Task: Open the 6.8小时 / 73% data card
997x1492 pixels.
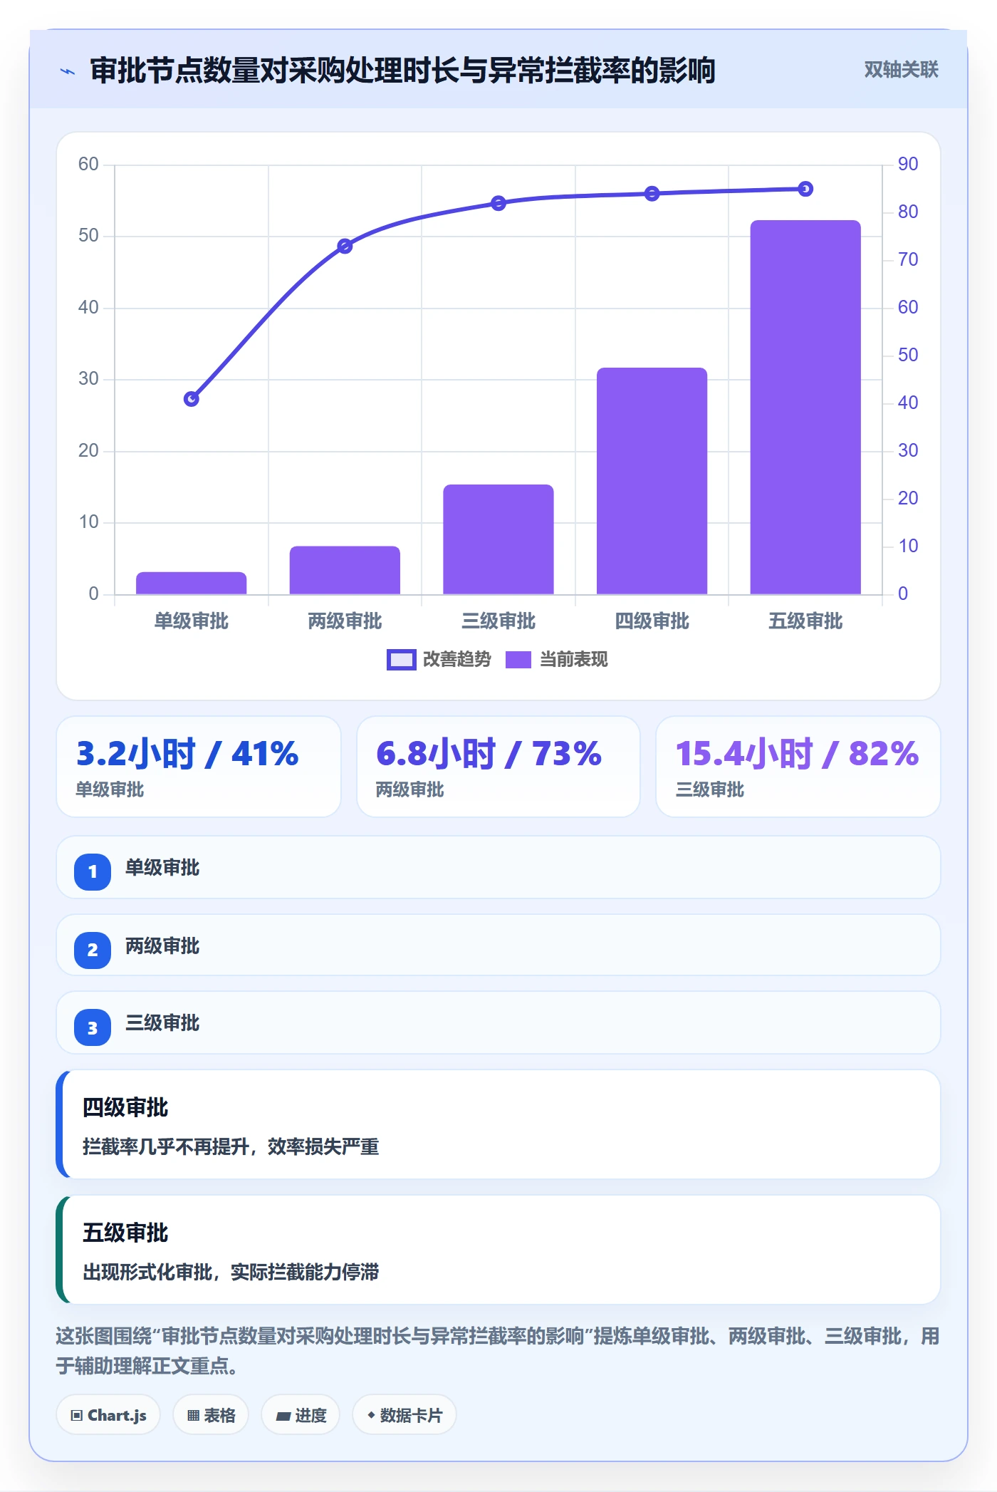Action: (499, 767)
